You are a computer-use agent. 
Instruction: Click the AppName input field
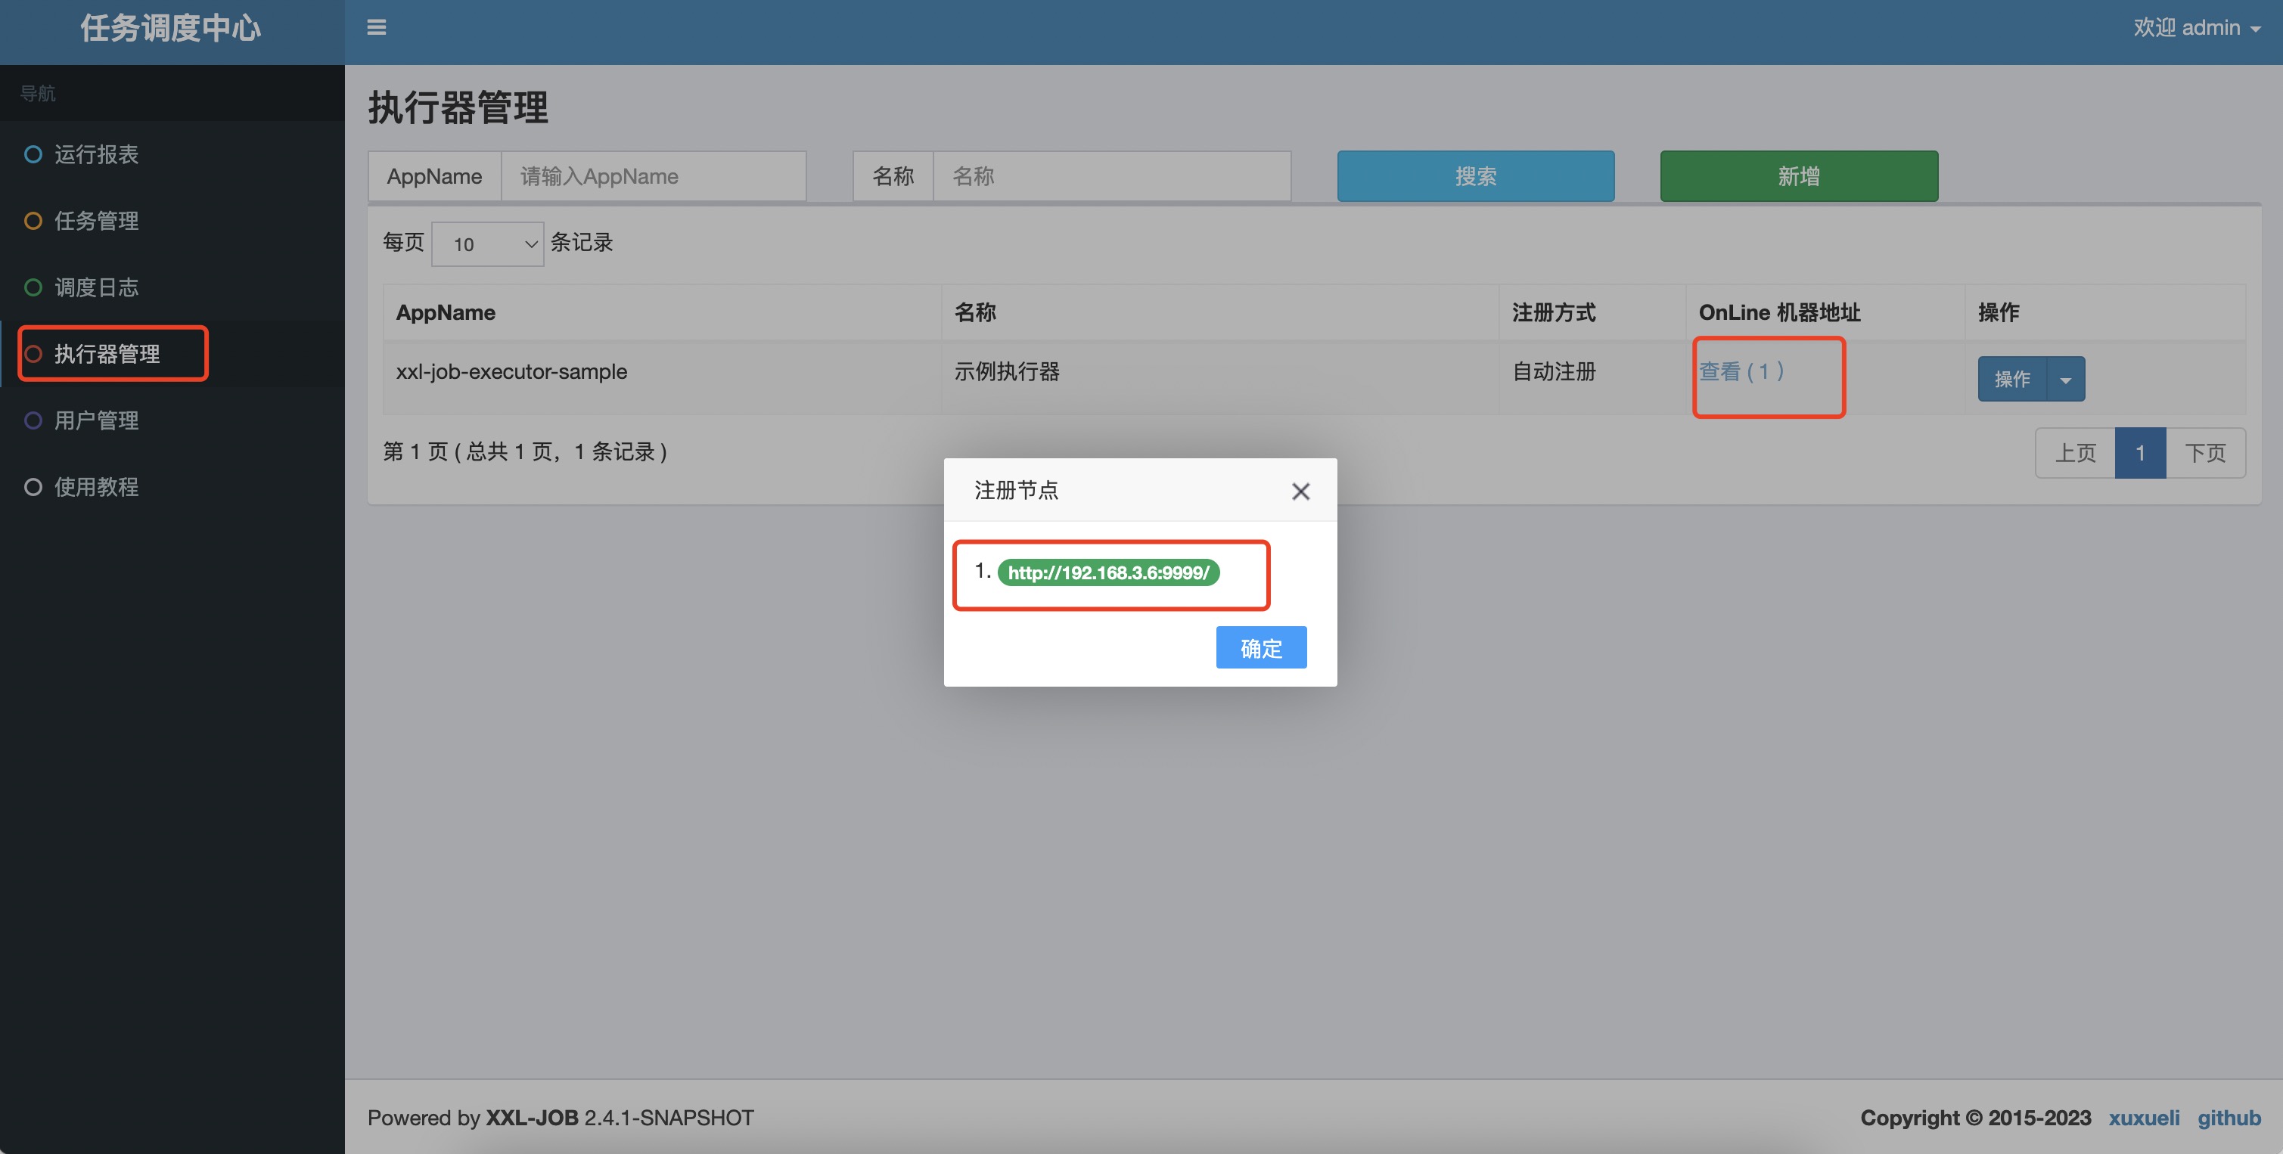[x=653, y=175]
